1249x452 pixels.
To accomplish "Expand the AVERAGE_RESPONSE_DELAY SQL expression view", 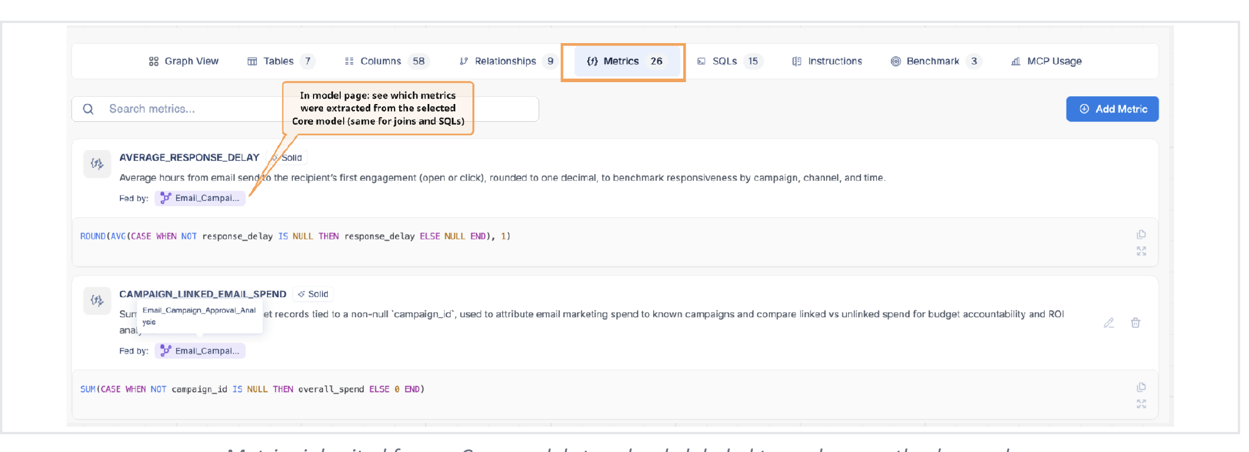I will pos(1142,251).
